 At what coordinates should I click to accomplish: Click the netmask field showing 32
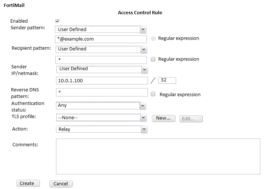pos(167,80)
